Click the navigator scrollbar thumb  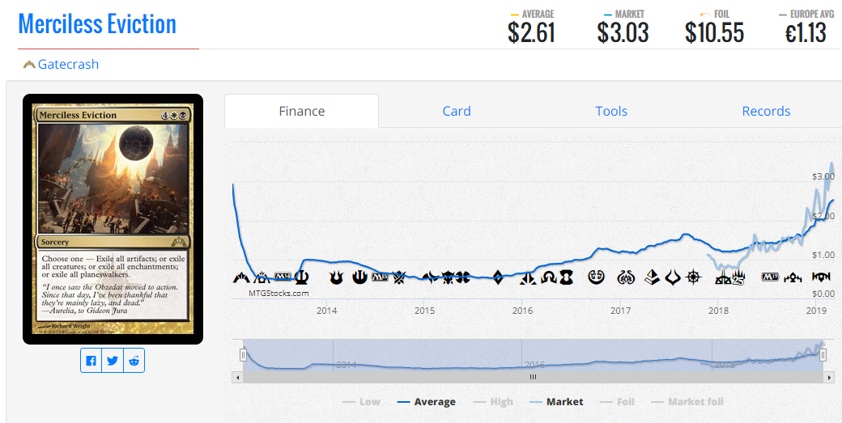[533, 378]
